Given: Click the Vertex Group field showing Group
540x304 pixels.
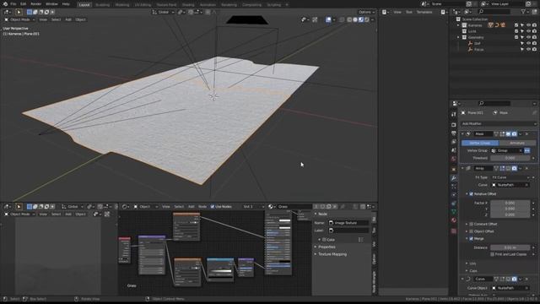Looking at the screenshot, I should (x=507, y=150).
